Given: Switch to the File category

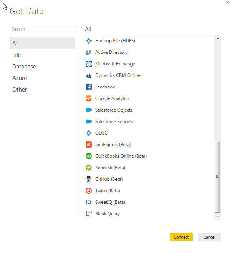Looking at the screenshot, I should (x=17, y=55).
